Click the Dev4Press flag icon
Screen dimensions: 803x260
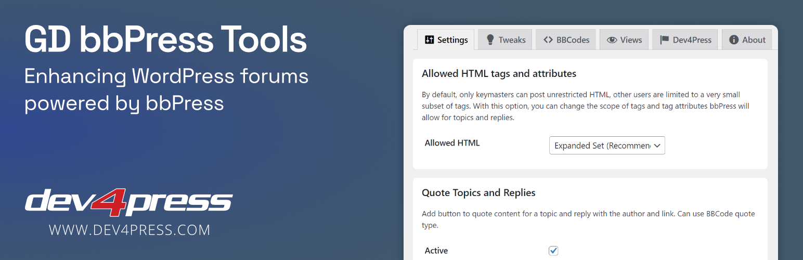[664, 40]
